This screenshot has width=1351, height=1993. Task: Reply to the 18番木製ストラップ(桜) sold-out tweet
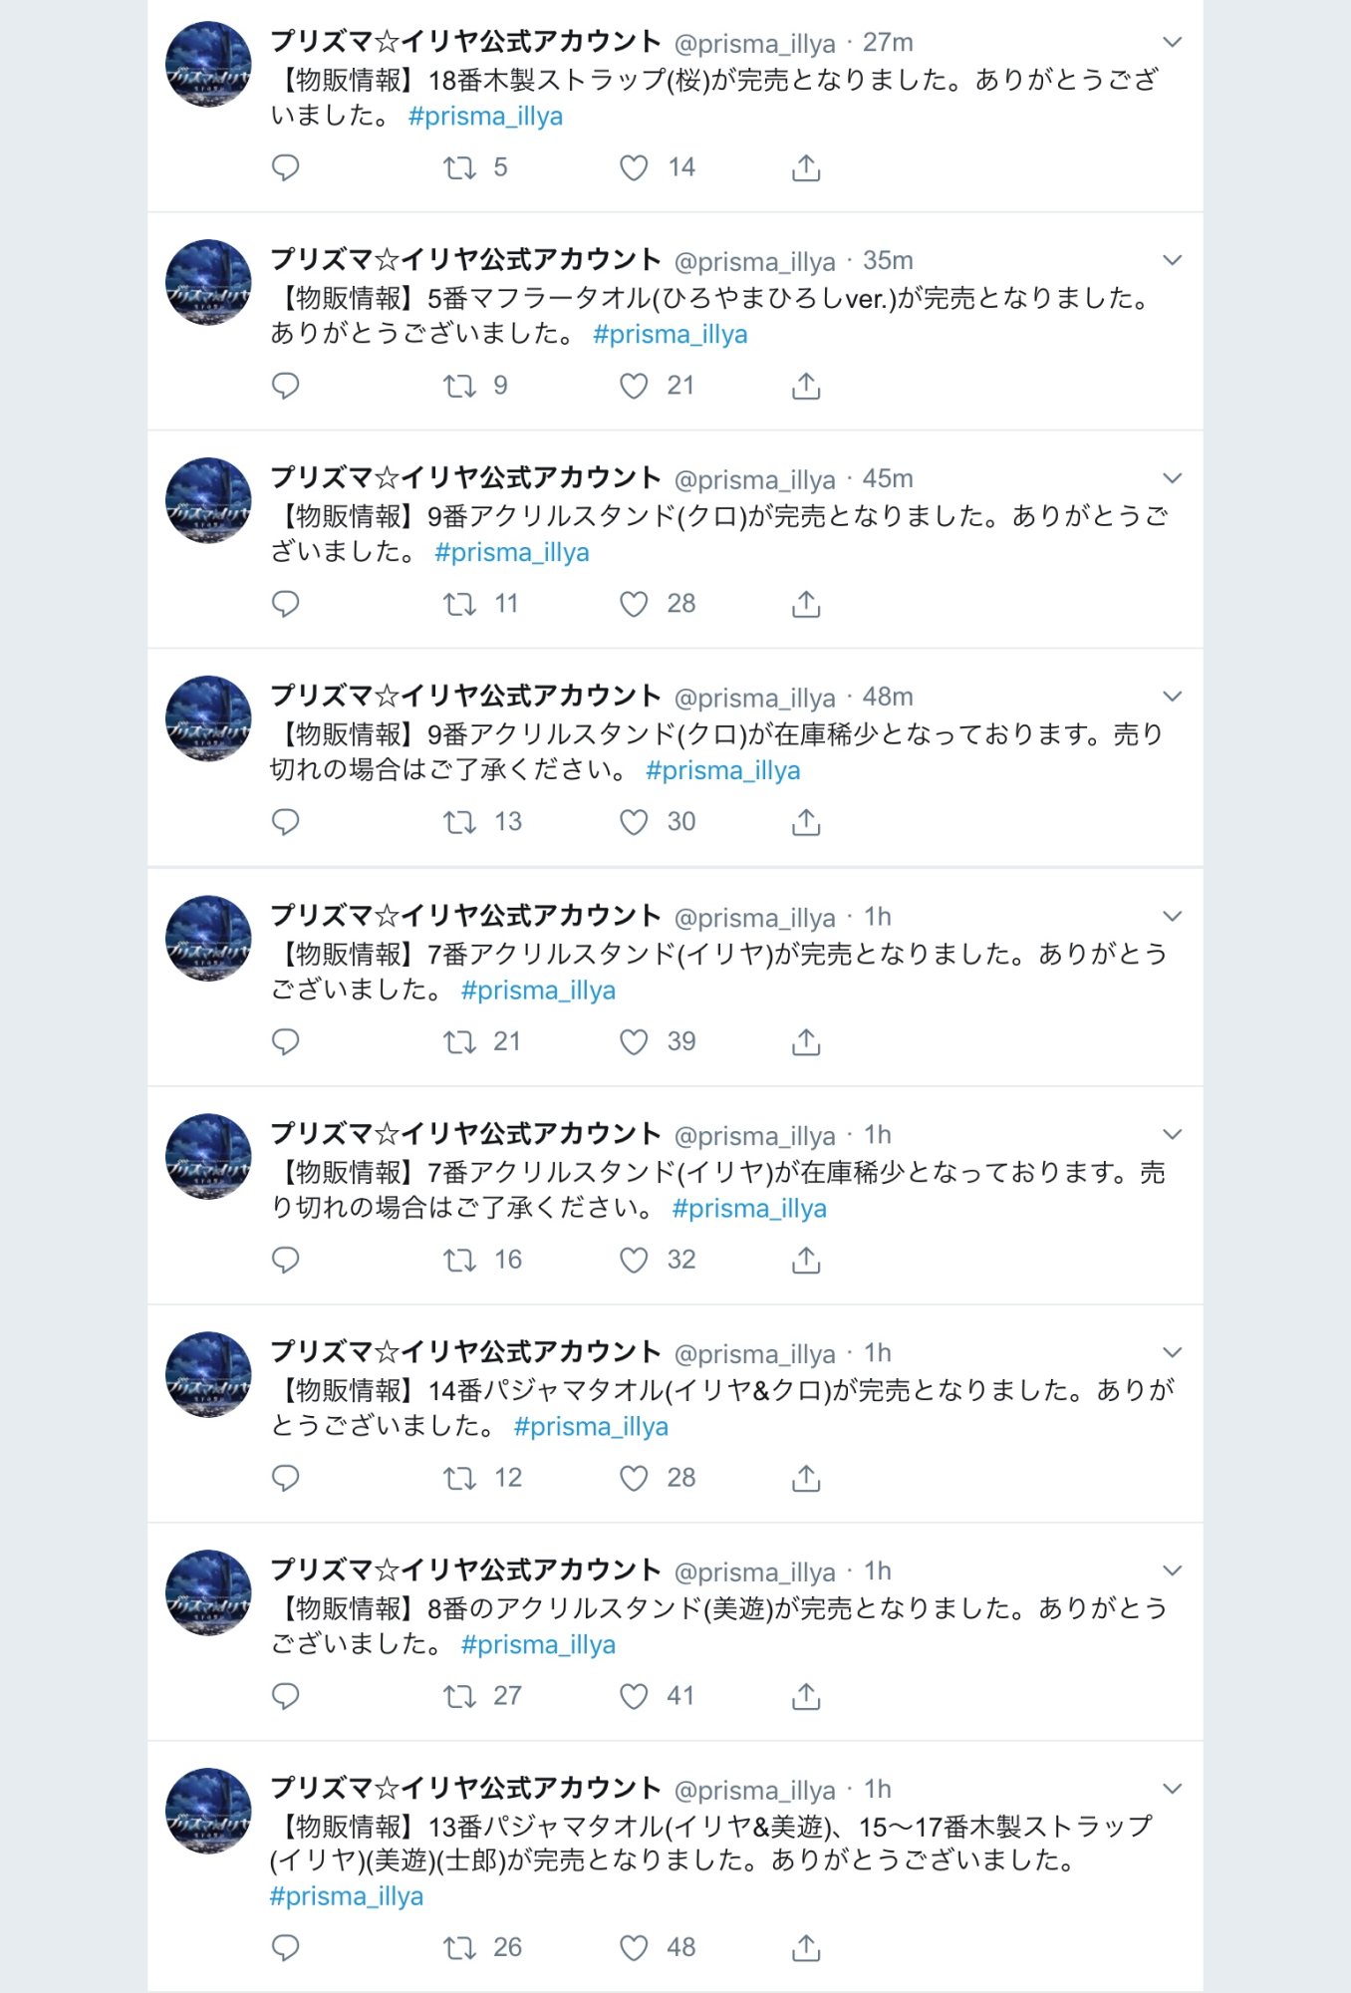click(x=286, y=167)
